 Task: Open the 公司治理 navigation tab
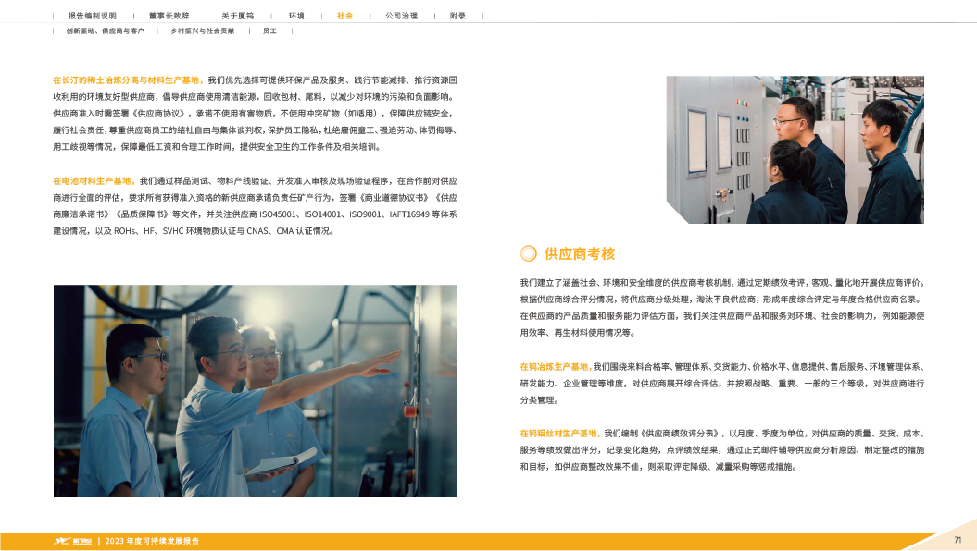(x=401, y=17)
